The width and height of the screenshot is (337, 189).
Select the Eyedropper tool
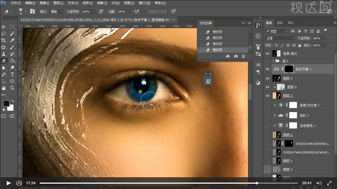(12, 40)
